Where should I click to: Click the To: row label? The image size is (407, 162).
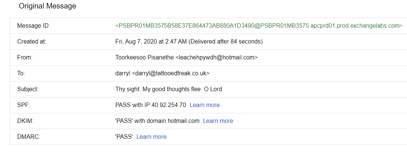click(x=21, y=73)
